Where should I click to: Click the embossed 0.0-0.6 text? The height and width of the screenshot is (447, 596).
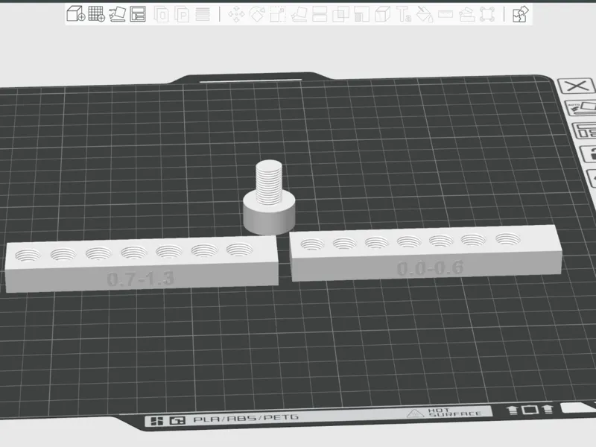430,268
